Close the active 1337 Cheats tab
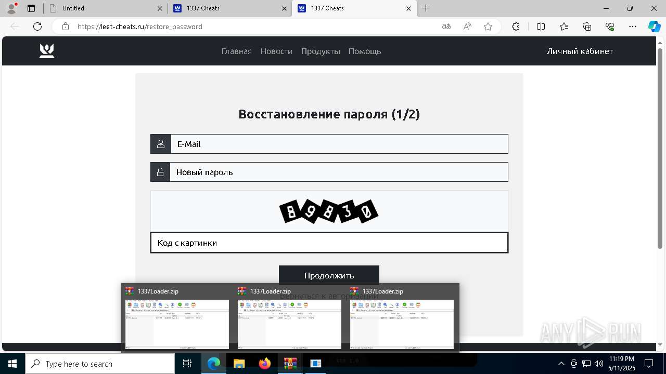The width and height of the screenshot is (666, 374). click(x=408, y=8)
